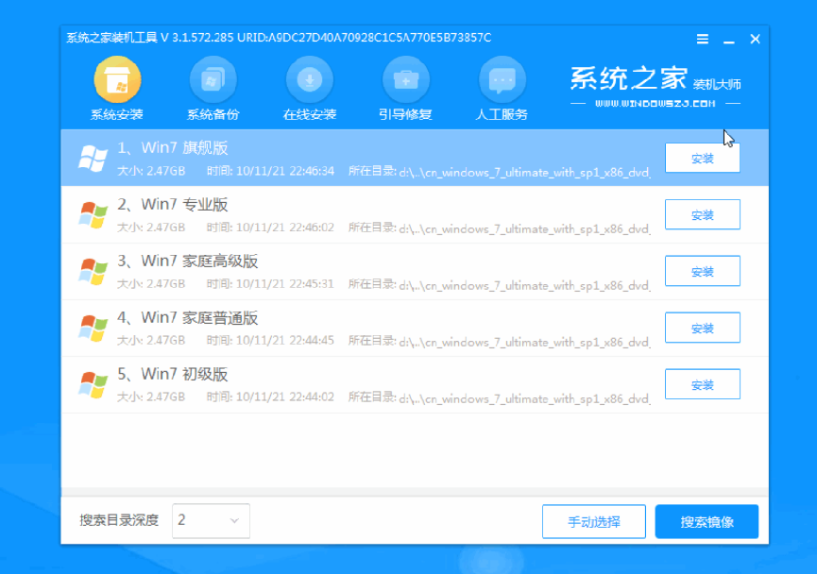This screenshot has height=574, width=817.
Task: Open the hamburger menu in title bar
Action: coord(703,39)
